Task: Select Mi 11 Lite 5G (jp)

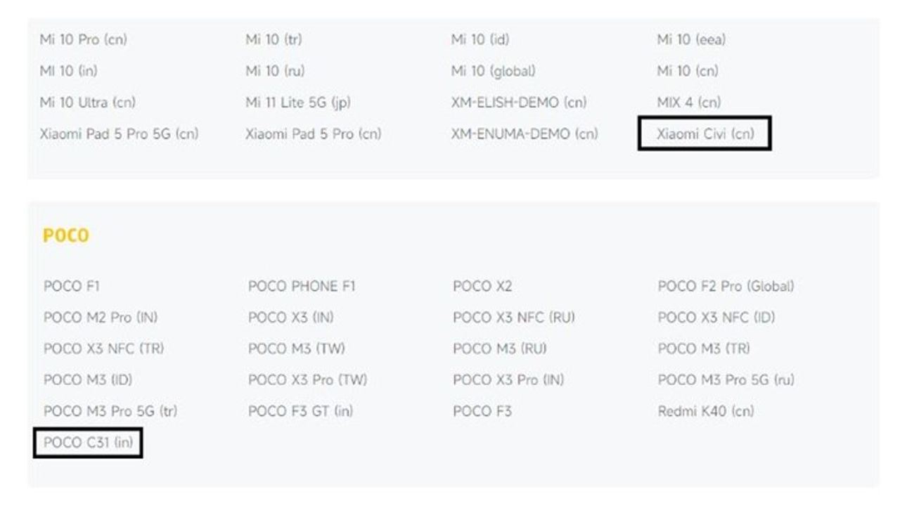Action: coord(298,103)
